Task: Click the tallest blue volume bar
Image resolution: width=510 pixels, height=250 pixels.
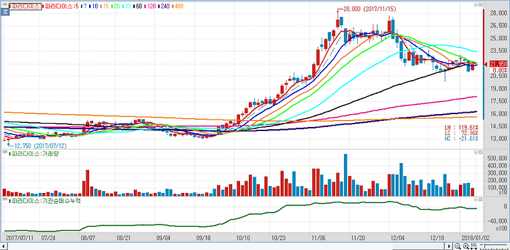Action: [x=345, y=175]
